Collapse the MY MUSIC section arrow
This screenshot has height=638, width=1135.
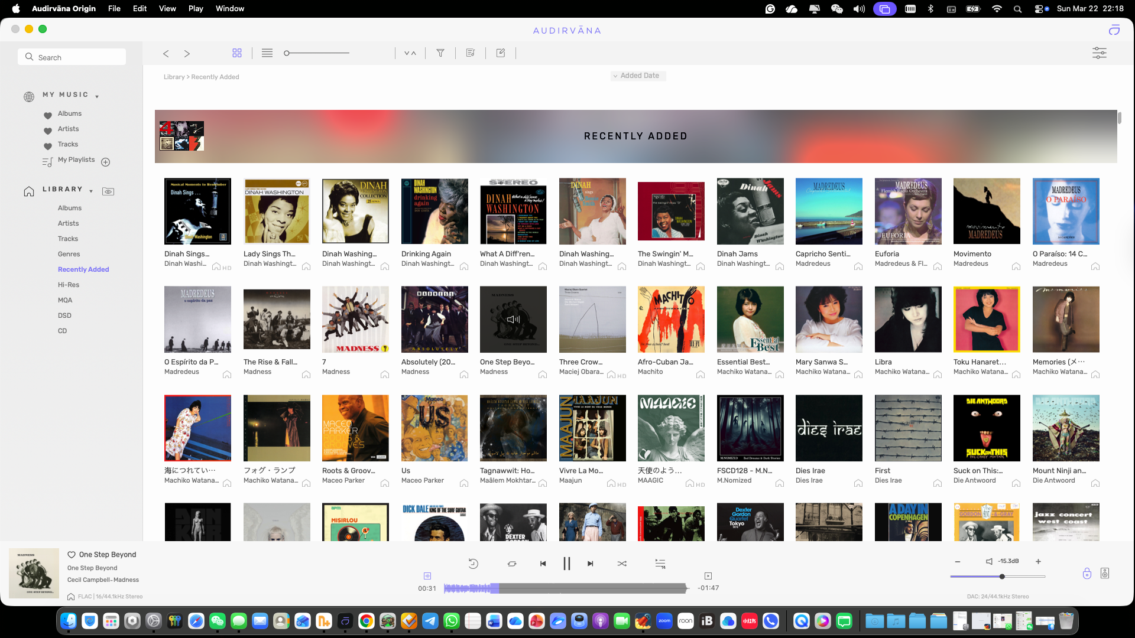coord(97,96)
